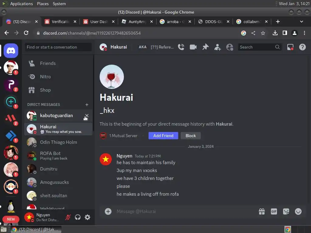Viewport: 311px width, 233px height.
Task: Open the Applications menu
Action: [22, 4]
